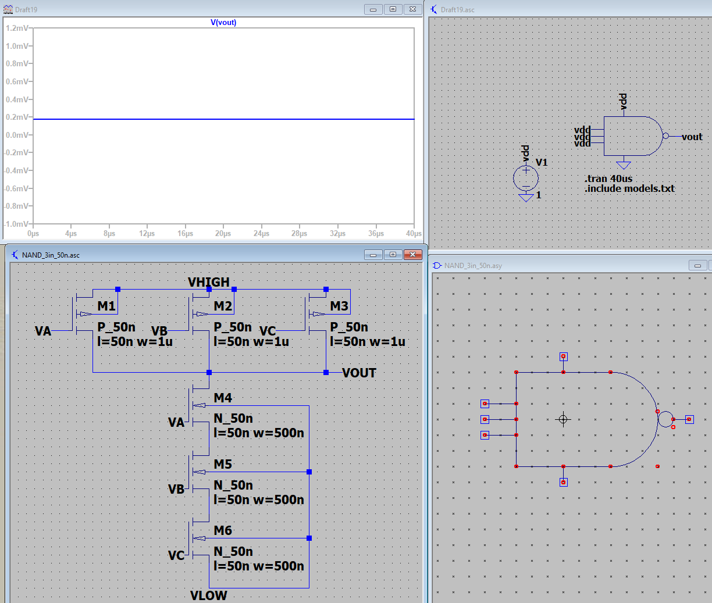Minimize the NAND_3in_50n.asy window
The width and height of the screenshot is (712, 603).
click(x=697, y=265)
